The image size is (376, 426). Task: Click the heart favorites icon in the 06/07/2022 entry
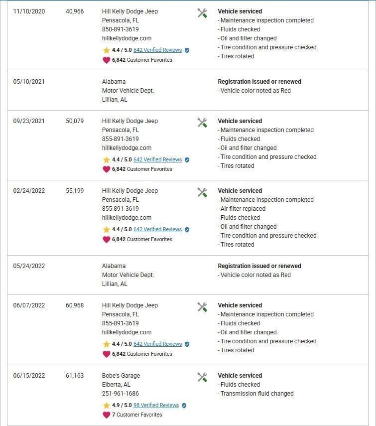click(106, 354)
